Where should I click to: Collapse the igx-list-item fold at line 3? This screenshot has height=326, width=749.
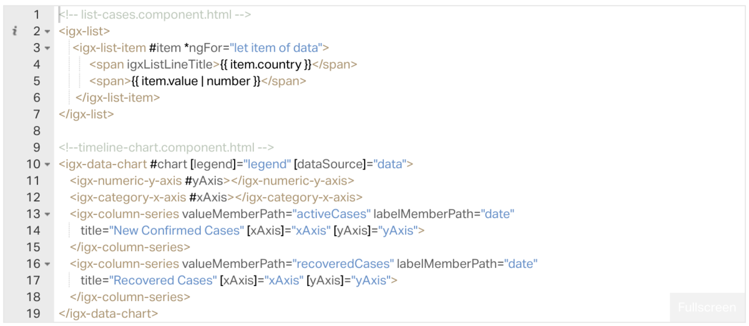tap(47, 48)
